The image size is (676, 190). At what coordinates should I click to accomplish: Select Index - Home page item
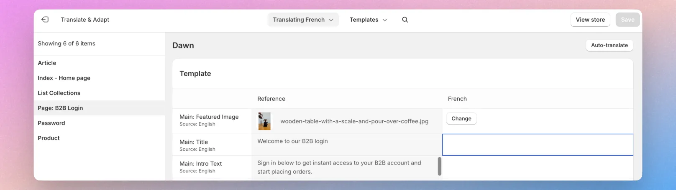pos(100,78)
